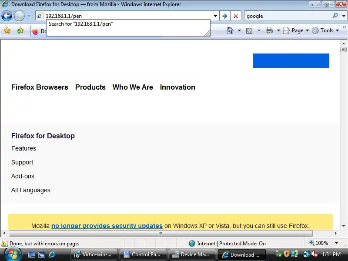
Task: Select the Firefox download page tab
Action: [39, 31]
